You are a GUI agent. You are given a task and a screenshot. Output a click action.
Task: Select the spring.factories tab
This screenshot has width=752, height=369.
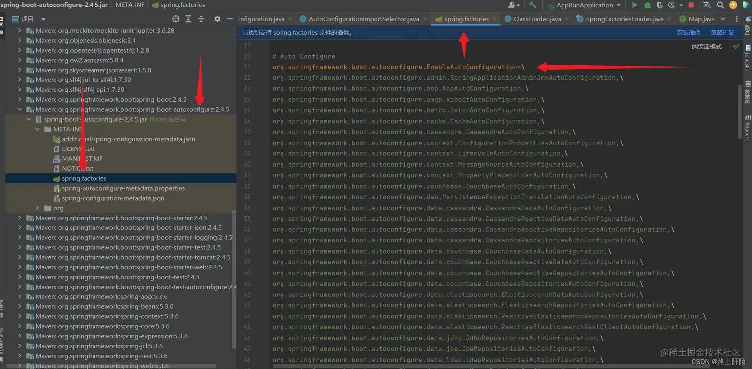[466, 19]
